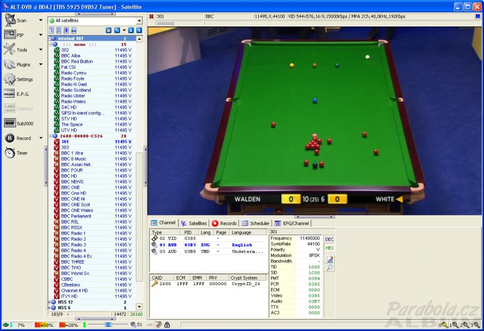The height and width of the screenshot is (331, 484).
Task: Open the Record dropdown arrow
Action: tap(41, 138)
